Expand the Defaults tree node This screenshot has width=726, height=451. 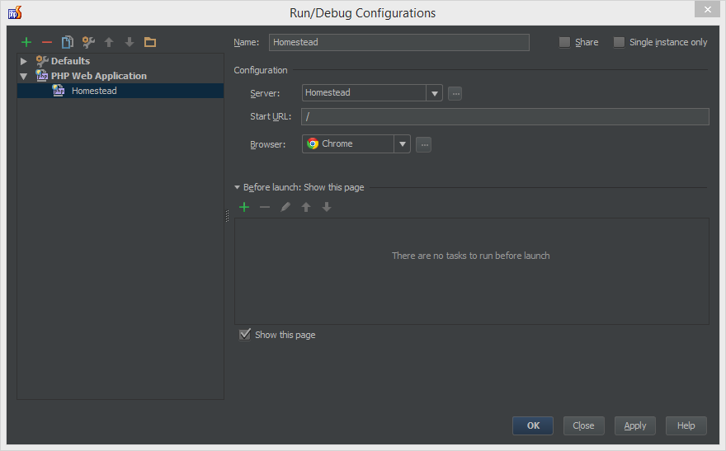click(24, 61)
